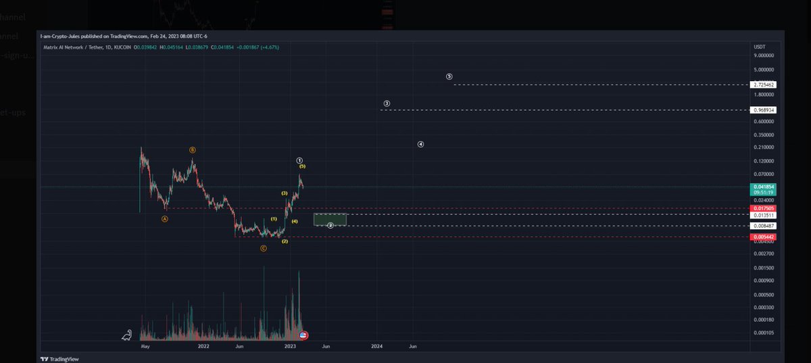Image resolution: width=811 pixels, height=363 pixels.
Task: Click the 0.000105 tick on the price axis
Action: click(x=764, y=333)
